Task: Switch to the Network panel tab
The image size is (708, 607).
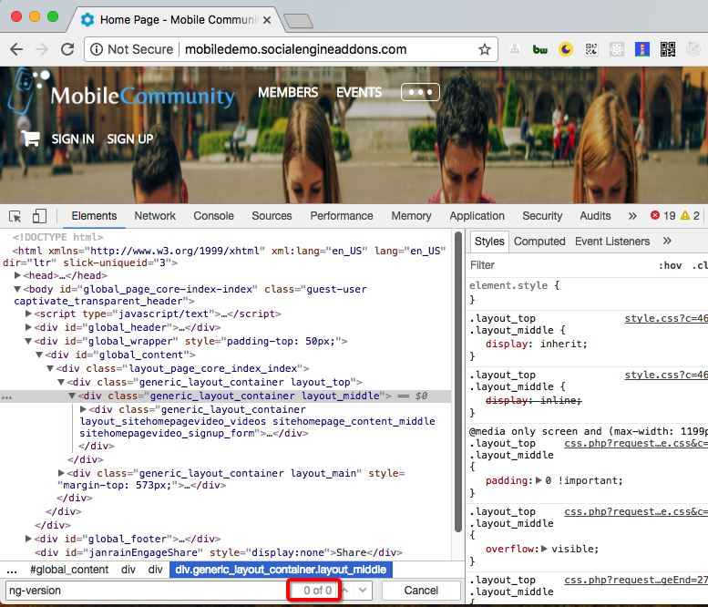Action: tap(155, 216)
